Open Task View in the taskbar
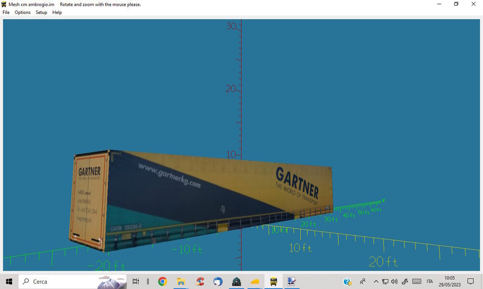The image size is (483, 289). (136, 281)
